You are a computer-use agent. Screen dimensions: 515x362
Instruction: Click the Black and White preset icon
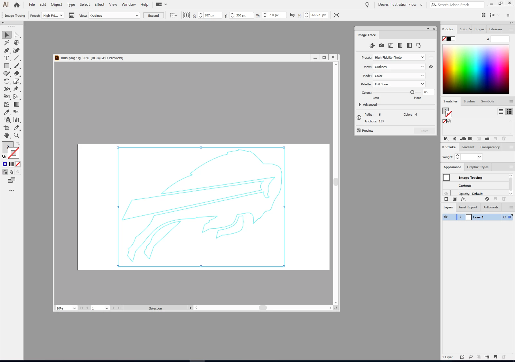click(409, 45)
